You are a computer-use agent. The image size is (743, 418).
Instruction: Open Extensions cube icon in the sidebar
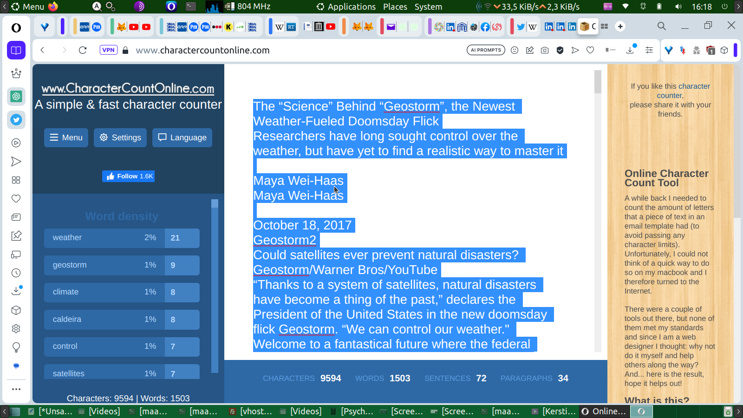click(x=16, y=310)
